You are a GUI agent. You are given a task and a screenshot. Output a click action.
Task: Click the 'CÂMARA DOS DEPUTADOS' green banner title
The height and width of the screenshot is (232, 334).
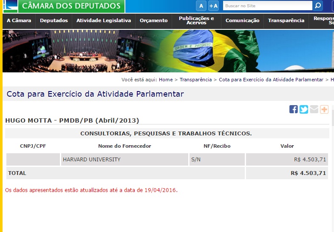pyautogui.click(x=71, y=6)
